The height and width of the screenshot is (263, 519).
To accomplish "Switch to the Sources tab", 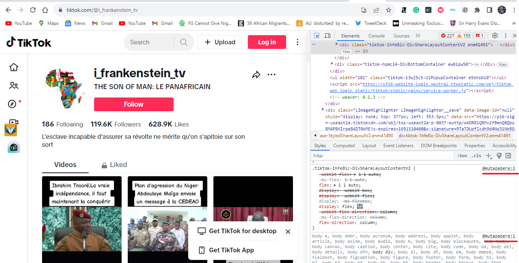I will [402, 36].
